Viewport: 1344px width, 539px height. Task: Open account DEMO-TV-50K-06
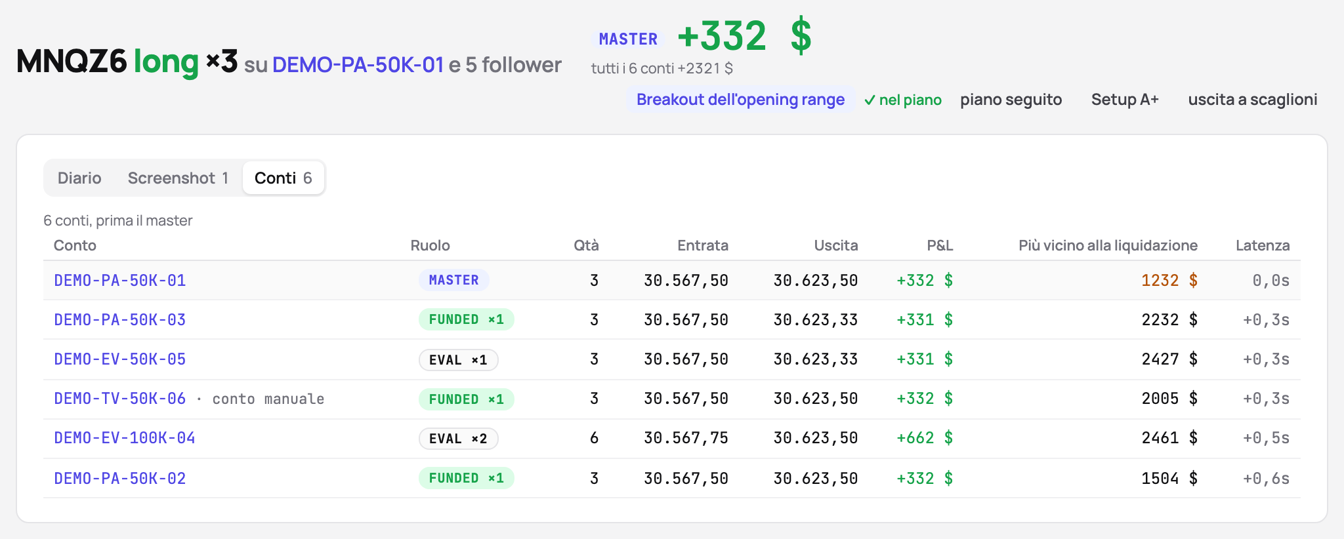coord(120,398)
